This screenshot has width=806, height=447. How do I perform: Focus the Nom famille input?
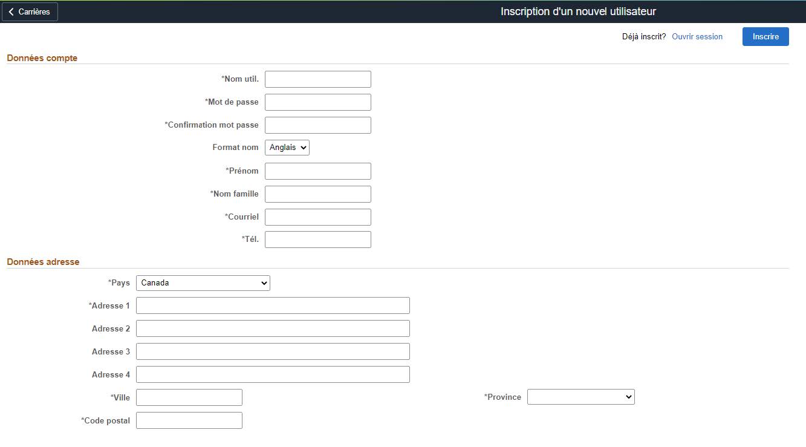(317, 194)
